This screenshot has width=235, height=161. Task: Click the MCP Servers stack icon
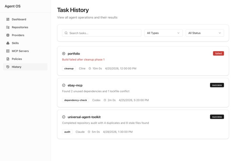pos(8,51)
